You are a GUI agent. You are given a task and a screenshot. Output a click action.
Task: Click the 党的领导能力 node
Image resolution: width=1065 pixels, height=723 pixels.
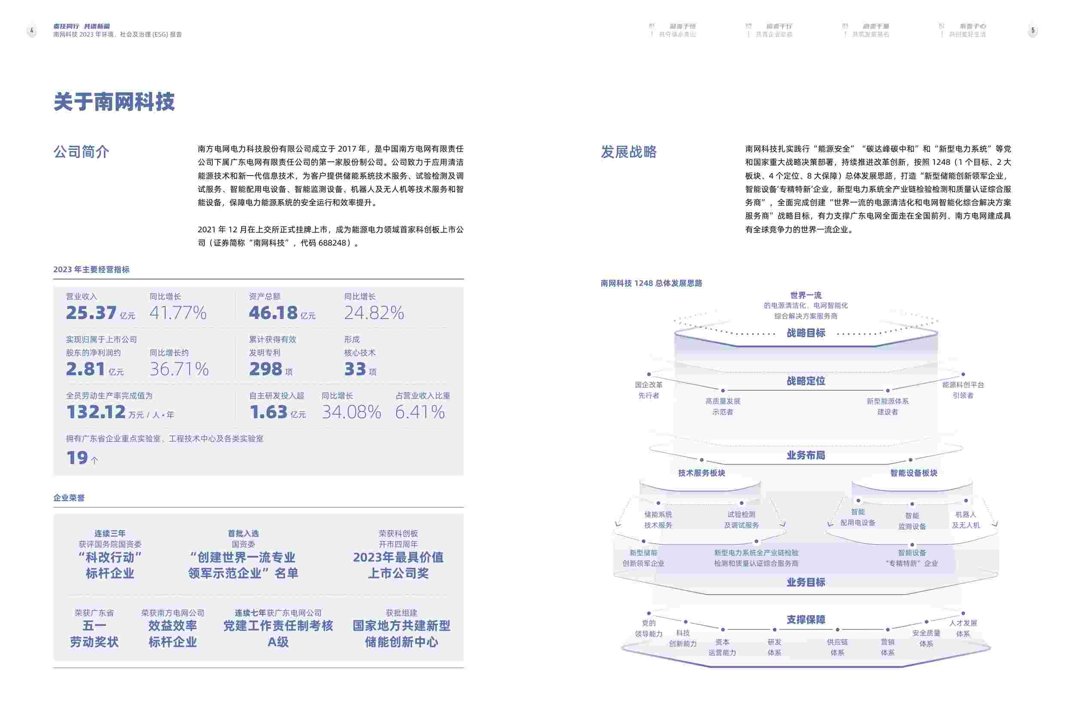tap(649, 629)
